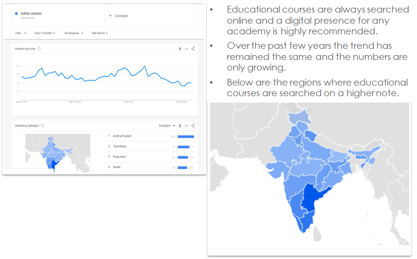The height and width of the screenshot is (259, 417).
Task: Open embed code for Interest over time
Action: [x=186, y=49]
